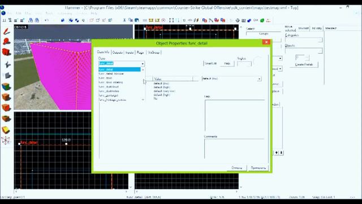Image resolution: width=362 pixels, height=204 pixels.
Task: Click the highlighted func_detail list entry
Action: (x=119, y=69)
